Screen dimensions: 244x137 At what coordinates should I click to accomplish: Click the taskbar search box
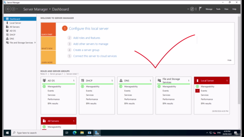(x=37, y=133)
